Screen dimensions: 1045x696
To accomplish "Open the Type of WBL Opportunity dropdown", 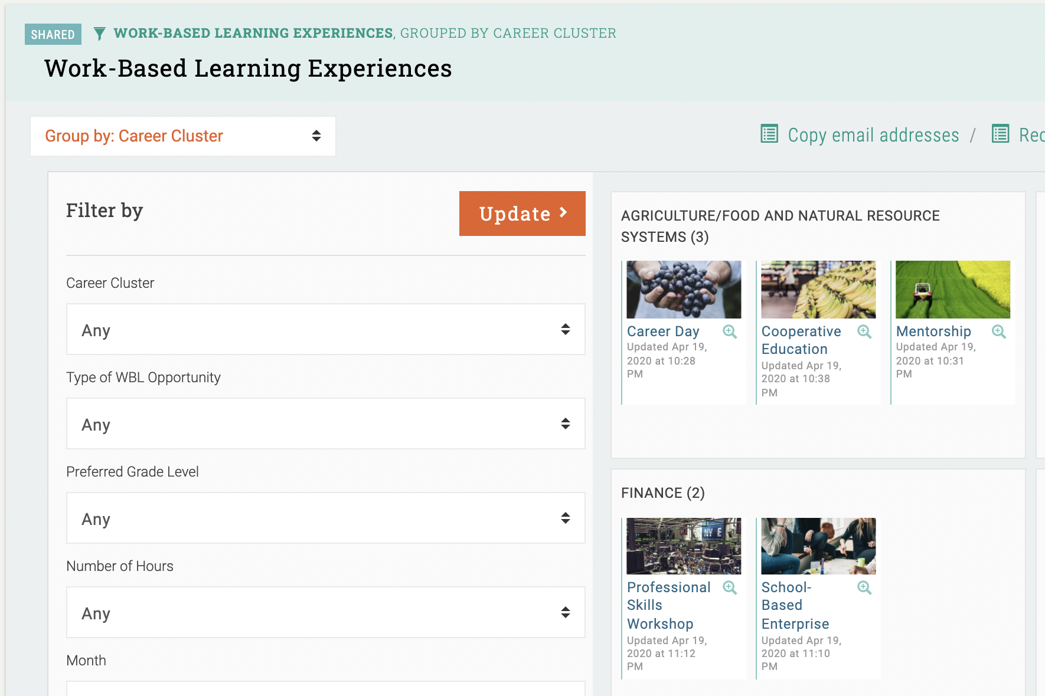I will pos(325,423).
